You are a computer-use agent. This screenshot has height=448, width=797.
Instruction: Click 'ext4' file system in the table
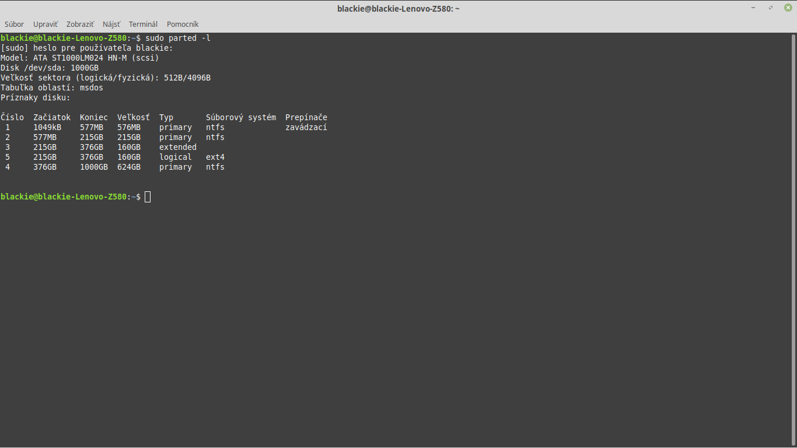(215, 157)
